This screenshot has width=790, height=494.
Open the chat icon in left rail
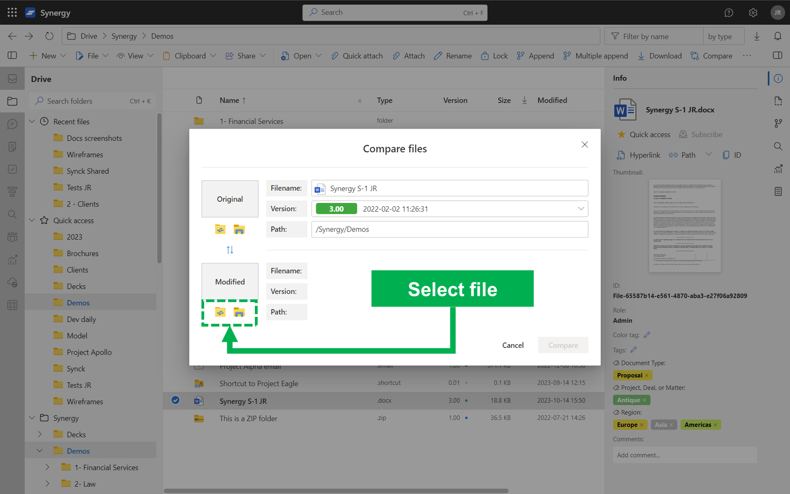click(x=12, y=124)
